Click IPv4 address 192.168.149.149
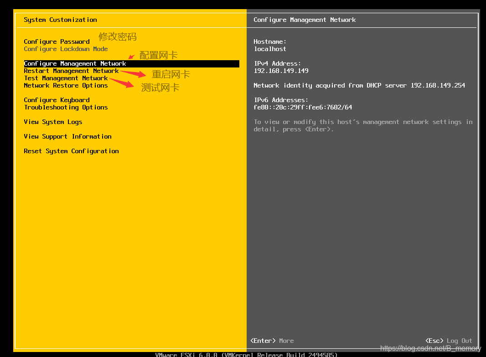The height and width of the screenshot is (357, 486). point(281,71)
